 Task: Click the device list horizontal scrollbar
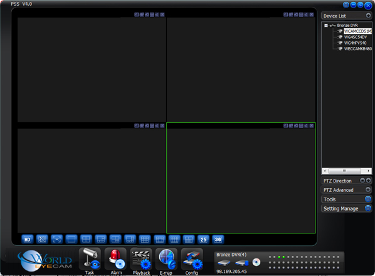(x=346, y=171)
